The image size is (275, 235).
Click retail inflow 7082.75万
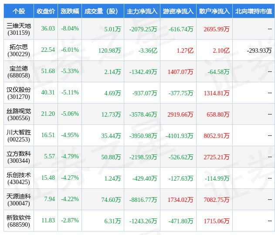click(217, 200)
